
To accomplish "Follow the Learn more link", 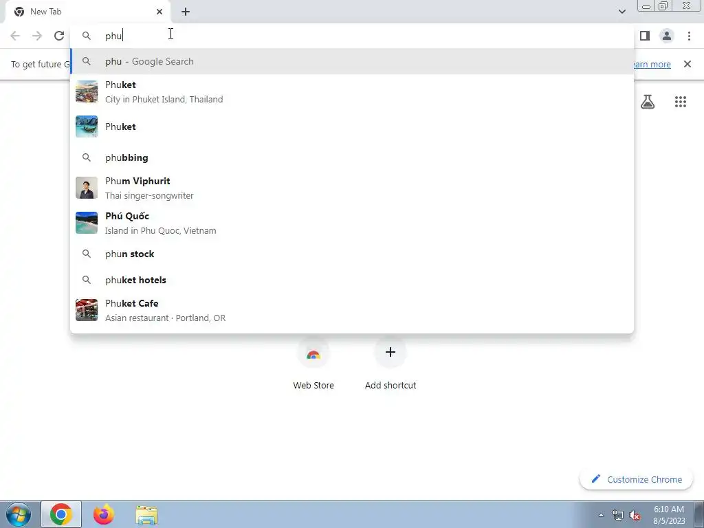I will (652, 64).
